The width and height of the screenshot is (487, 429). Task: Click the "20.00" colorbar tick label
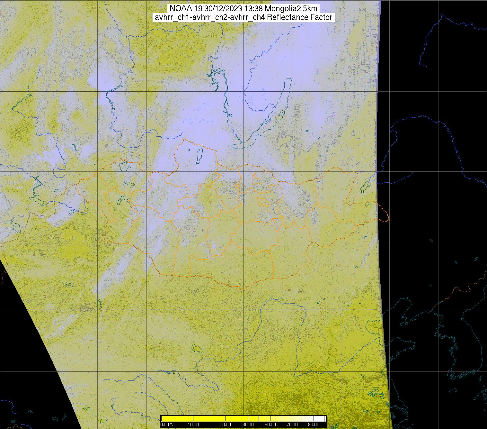[226, 424]
